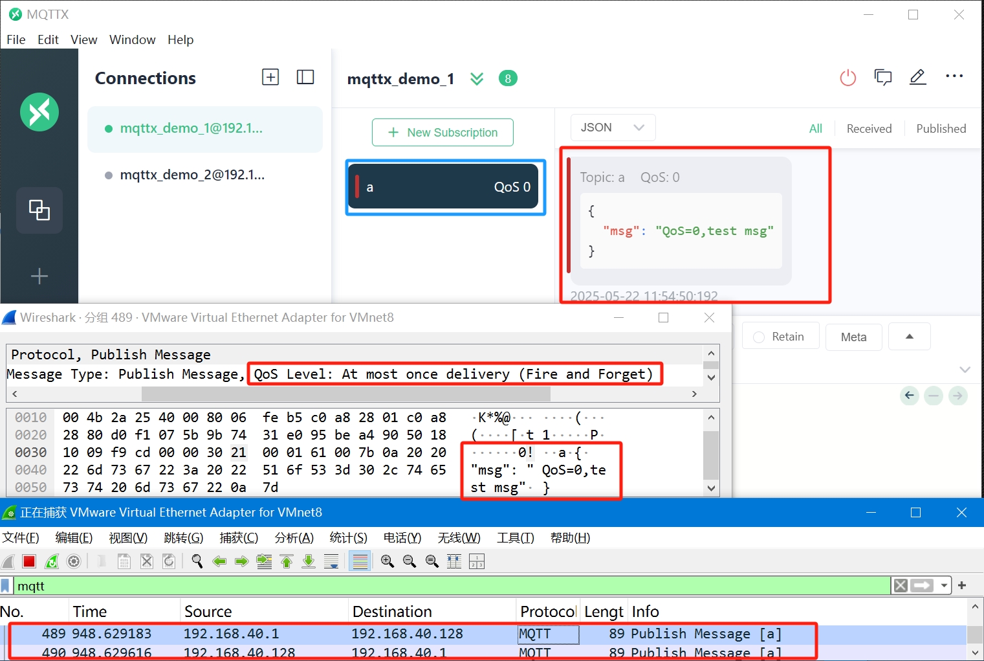Add filter button with plus icon
The width and height of the screenshot is (984, 661).
click(962, 585)
